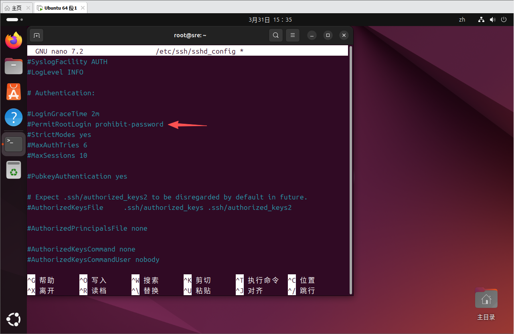Viewport: 514px width, 334px height.
Task: Click the #MaxSessions 10 line
Action: (57, 155)
